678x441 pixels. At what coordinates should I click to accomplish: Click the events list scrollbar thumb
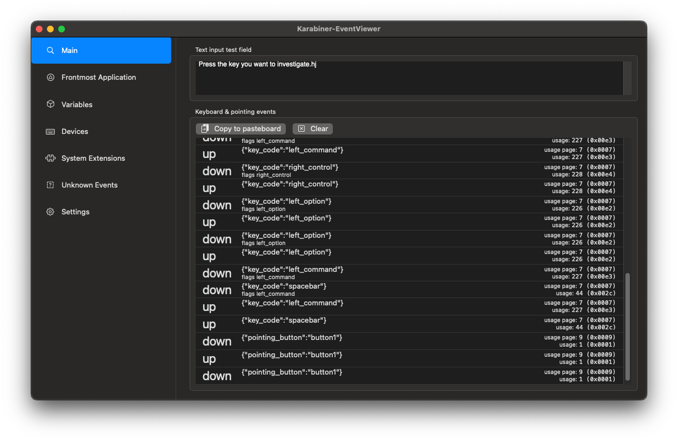(627, 327)
